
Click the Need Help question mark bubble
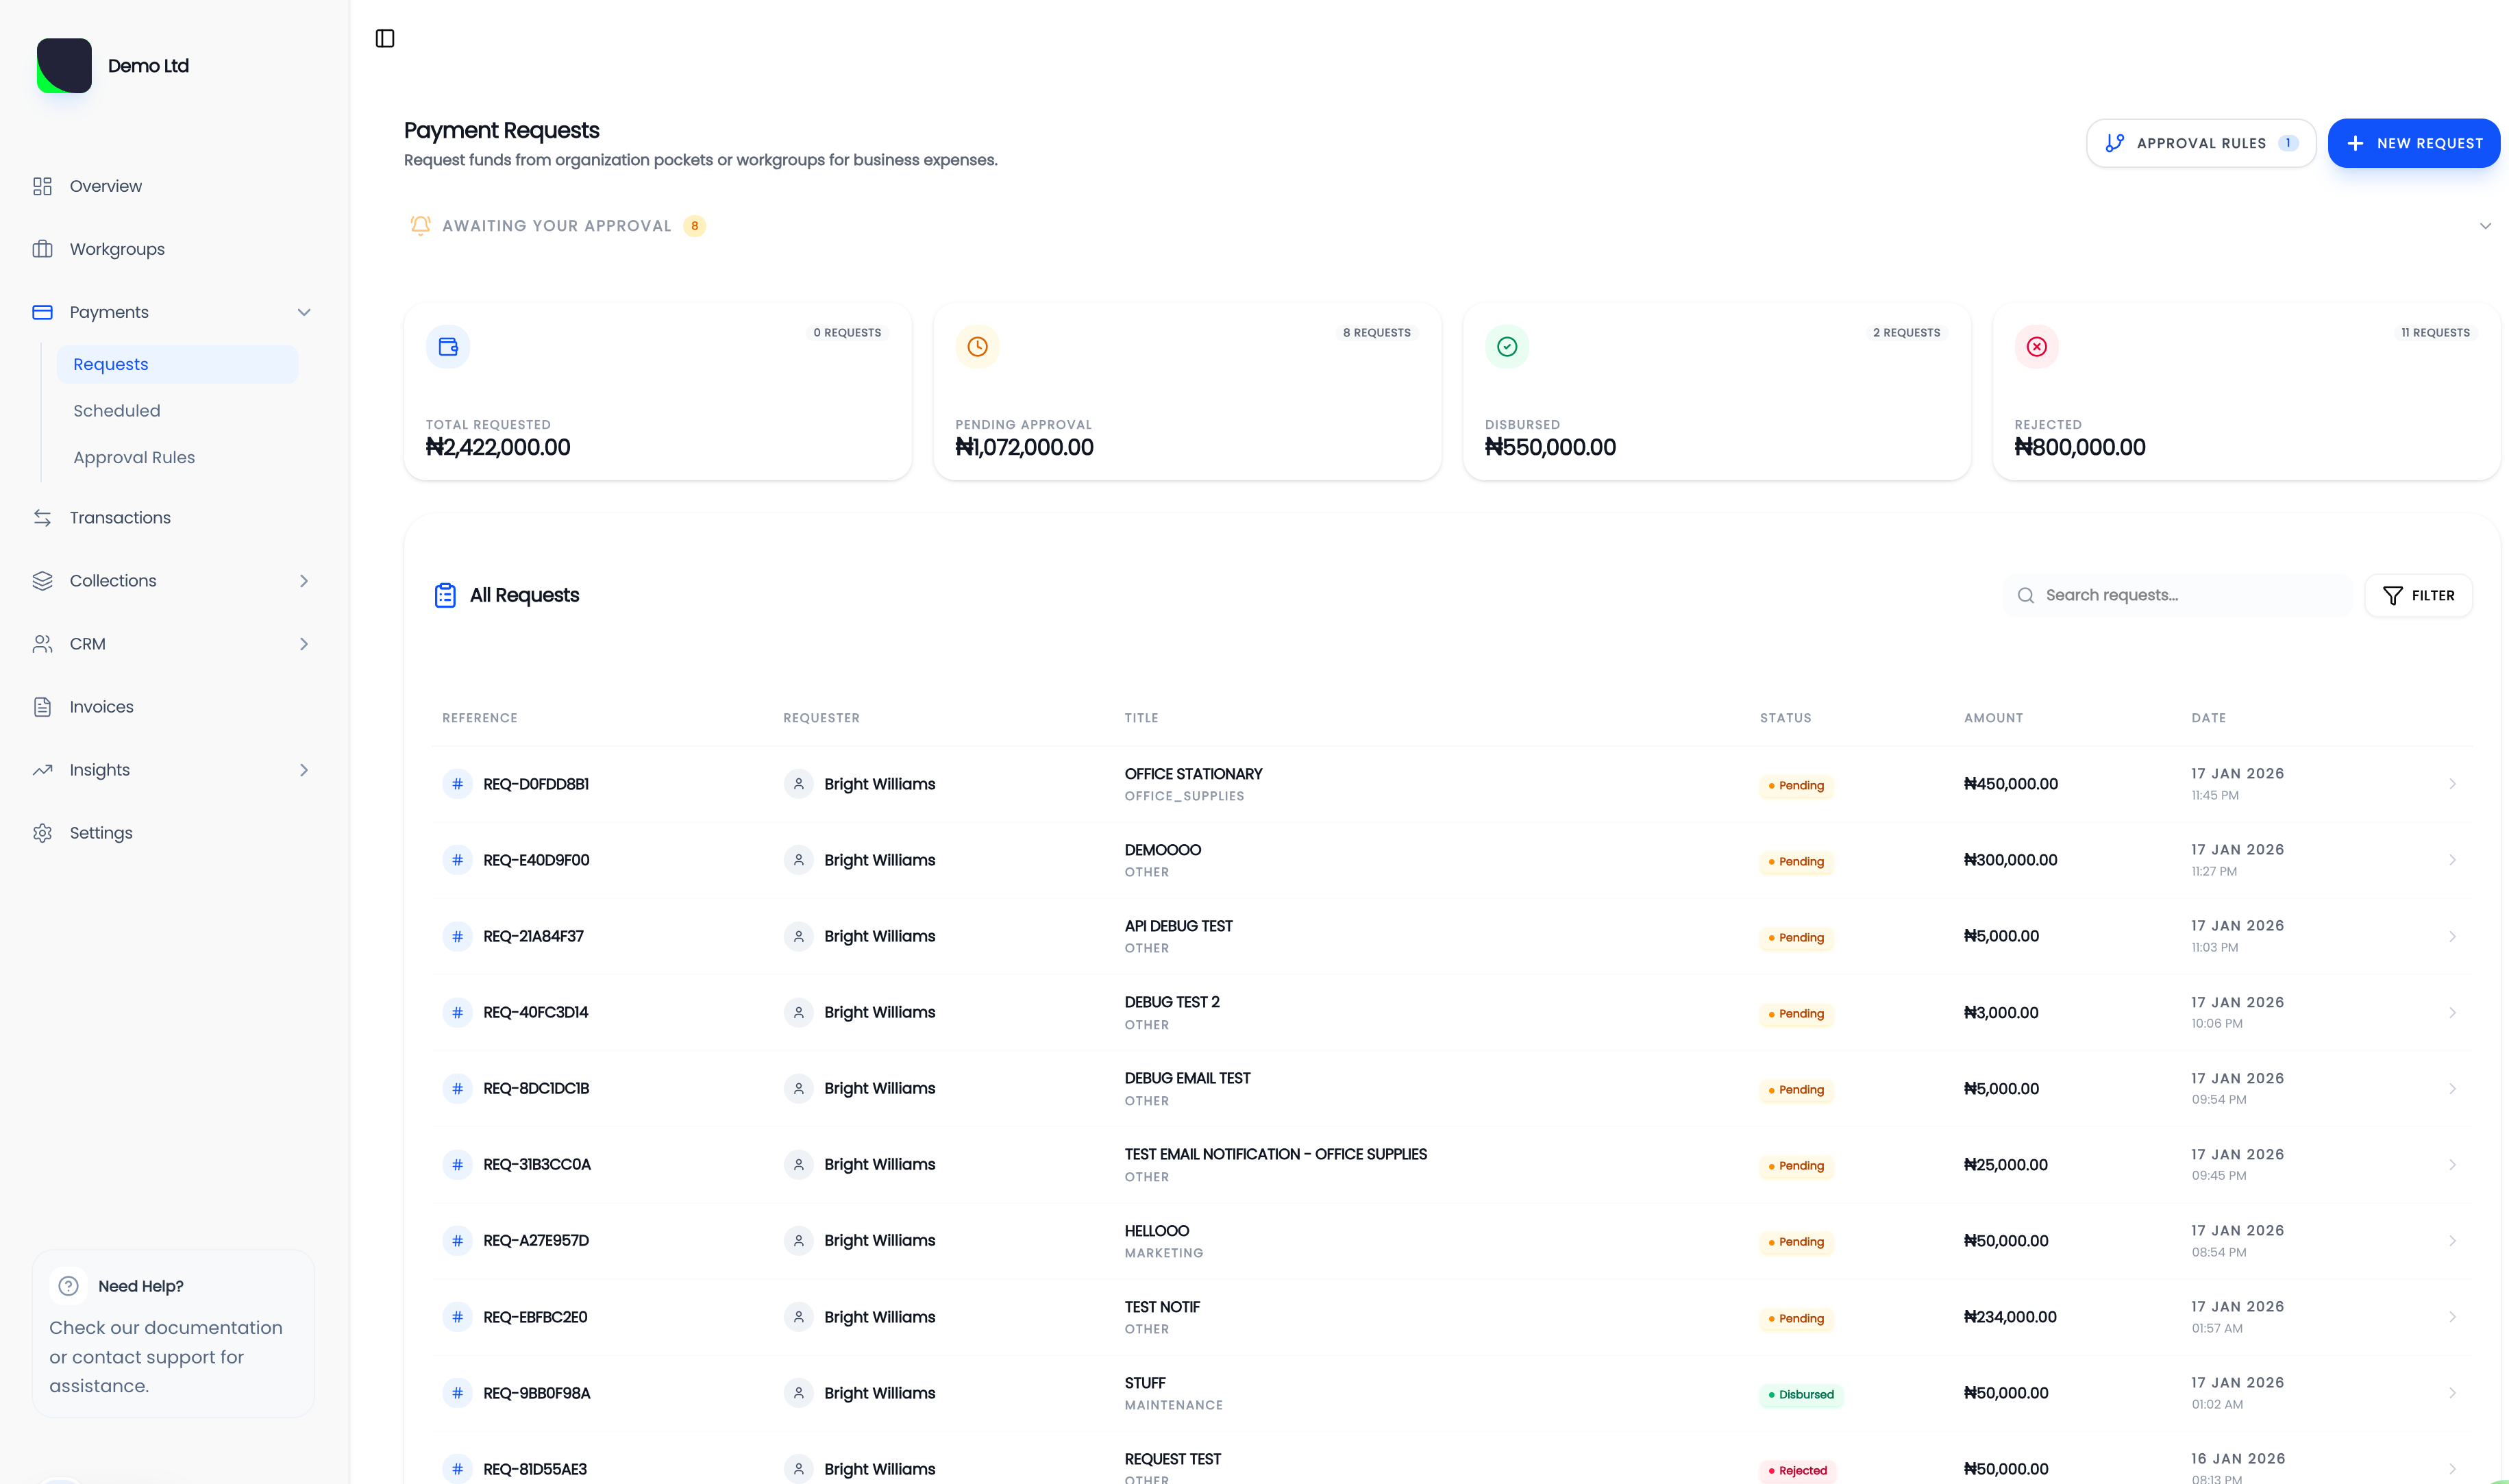coord(67,1286)
